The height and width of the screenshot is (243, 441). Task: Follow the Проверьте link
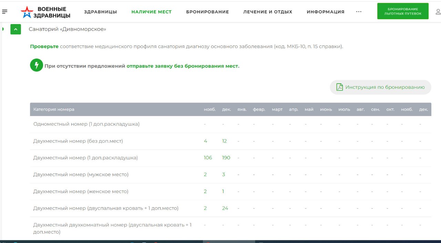tap(44, 46)
